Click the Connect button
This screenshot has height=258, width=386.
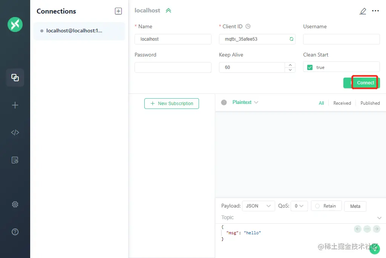click(x=364, y=83)
